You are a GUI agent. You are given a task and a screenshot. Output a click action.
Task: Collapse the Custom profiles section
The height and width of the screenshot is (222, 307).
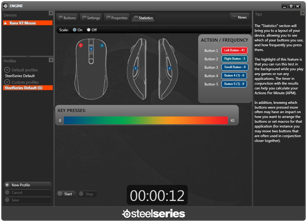(7, 82)
